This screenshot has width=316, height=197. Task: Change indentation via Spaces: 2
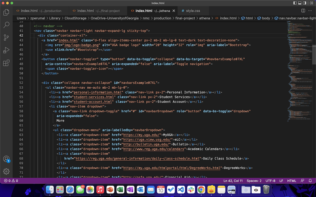click(254, 181)
